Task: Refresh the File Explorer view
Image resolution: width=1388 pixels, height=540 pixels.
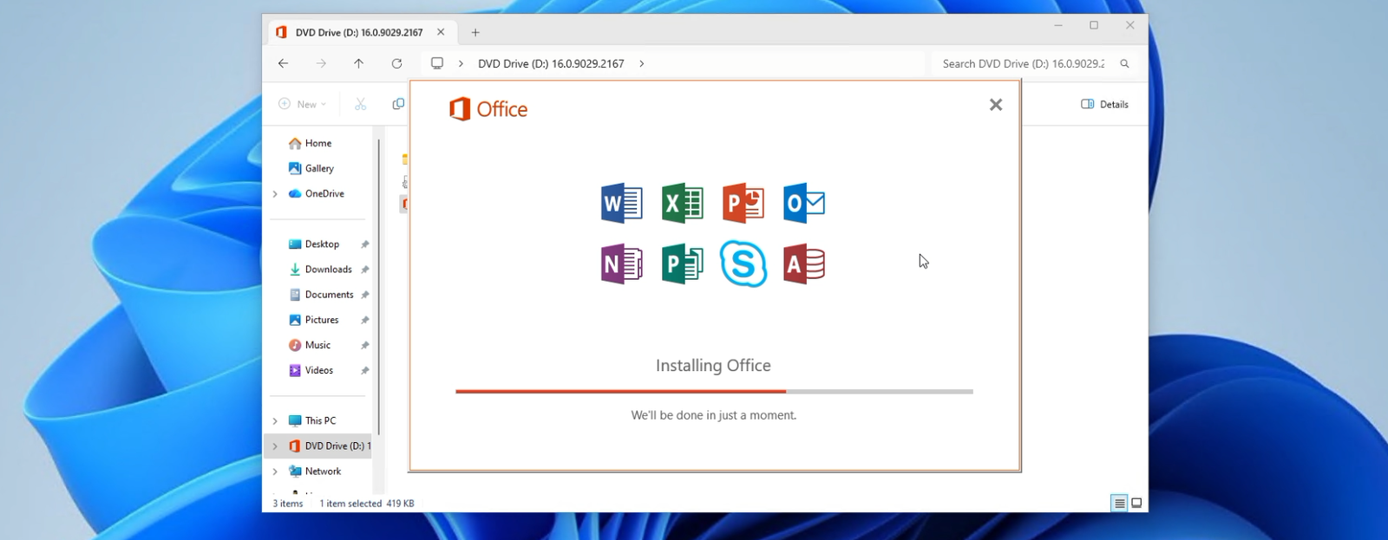Action: (x=396, y=63)
